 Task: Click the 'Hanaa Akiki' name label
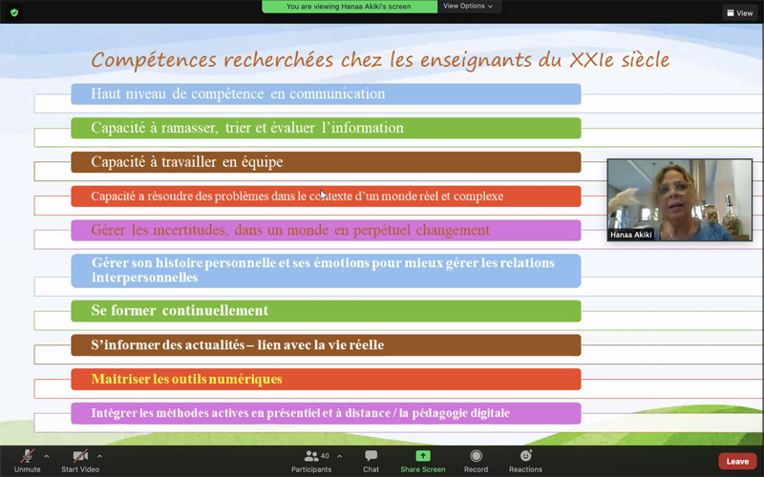[x=631, y=235]
